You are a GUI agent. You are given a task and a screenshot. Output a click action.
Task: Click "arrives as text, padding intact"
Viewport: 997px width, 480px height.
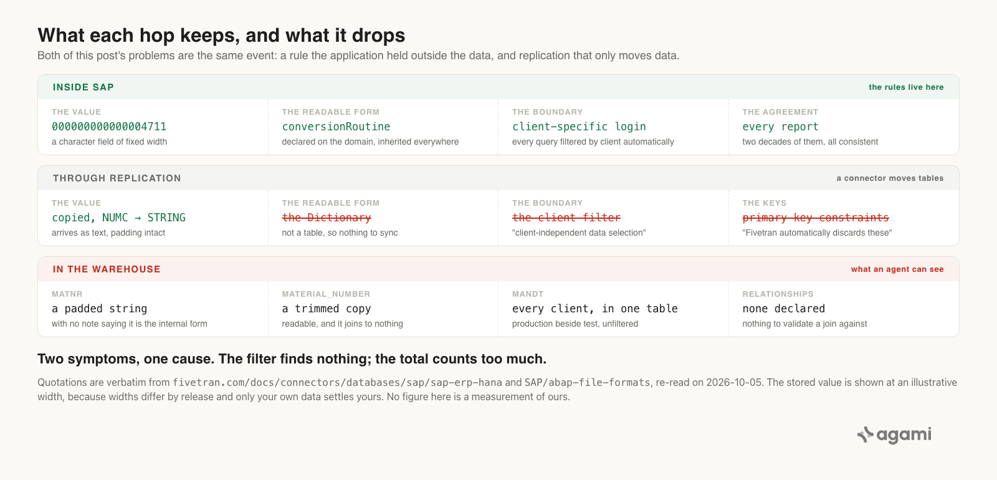(x=108, y=233)
